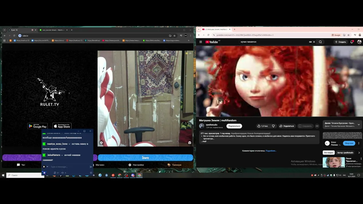Open YouTube account avatar menu

(x=359, y=42)
